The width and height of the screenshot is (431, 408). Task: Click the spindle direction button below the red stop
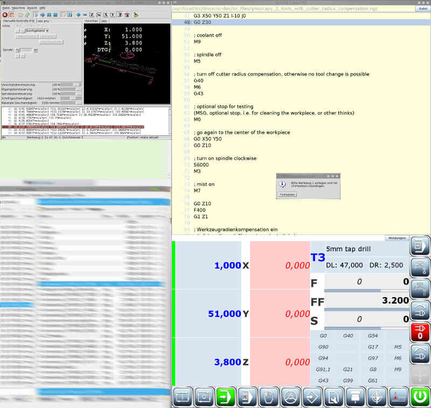coord(420,354)
